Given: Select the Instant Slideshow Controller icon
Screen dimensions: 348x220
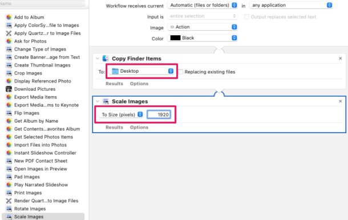Looking at the screenshot, I should click(x=9, y=153).
